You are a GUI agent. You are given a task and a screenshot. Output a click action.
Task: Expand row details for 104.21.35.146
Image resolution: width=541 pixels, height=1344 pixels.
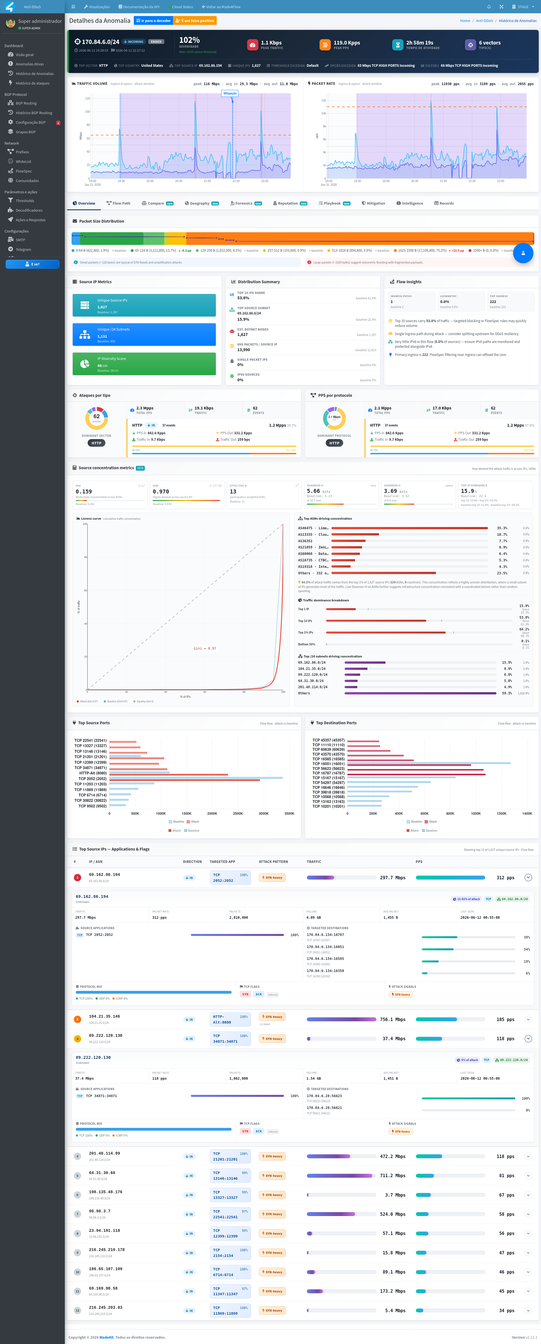(x=528, y=1019)
